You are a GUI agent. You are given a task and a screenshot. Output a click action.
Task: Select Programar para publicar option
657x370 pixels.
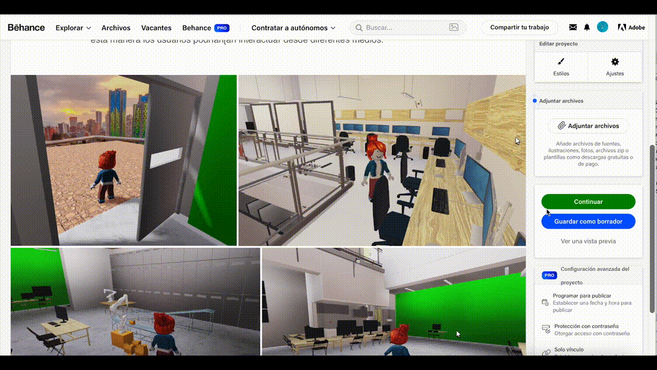(588, 302)
